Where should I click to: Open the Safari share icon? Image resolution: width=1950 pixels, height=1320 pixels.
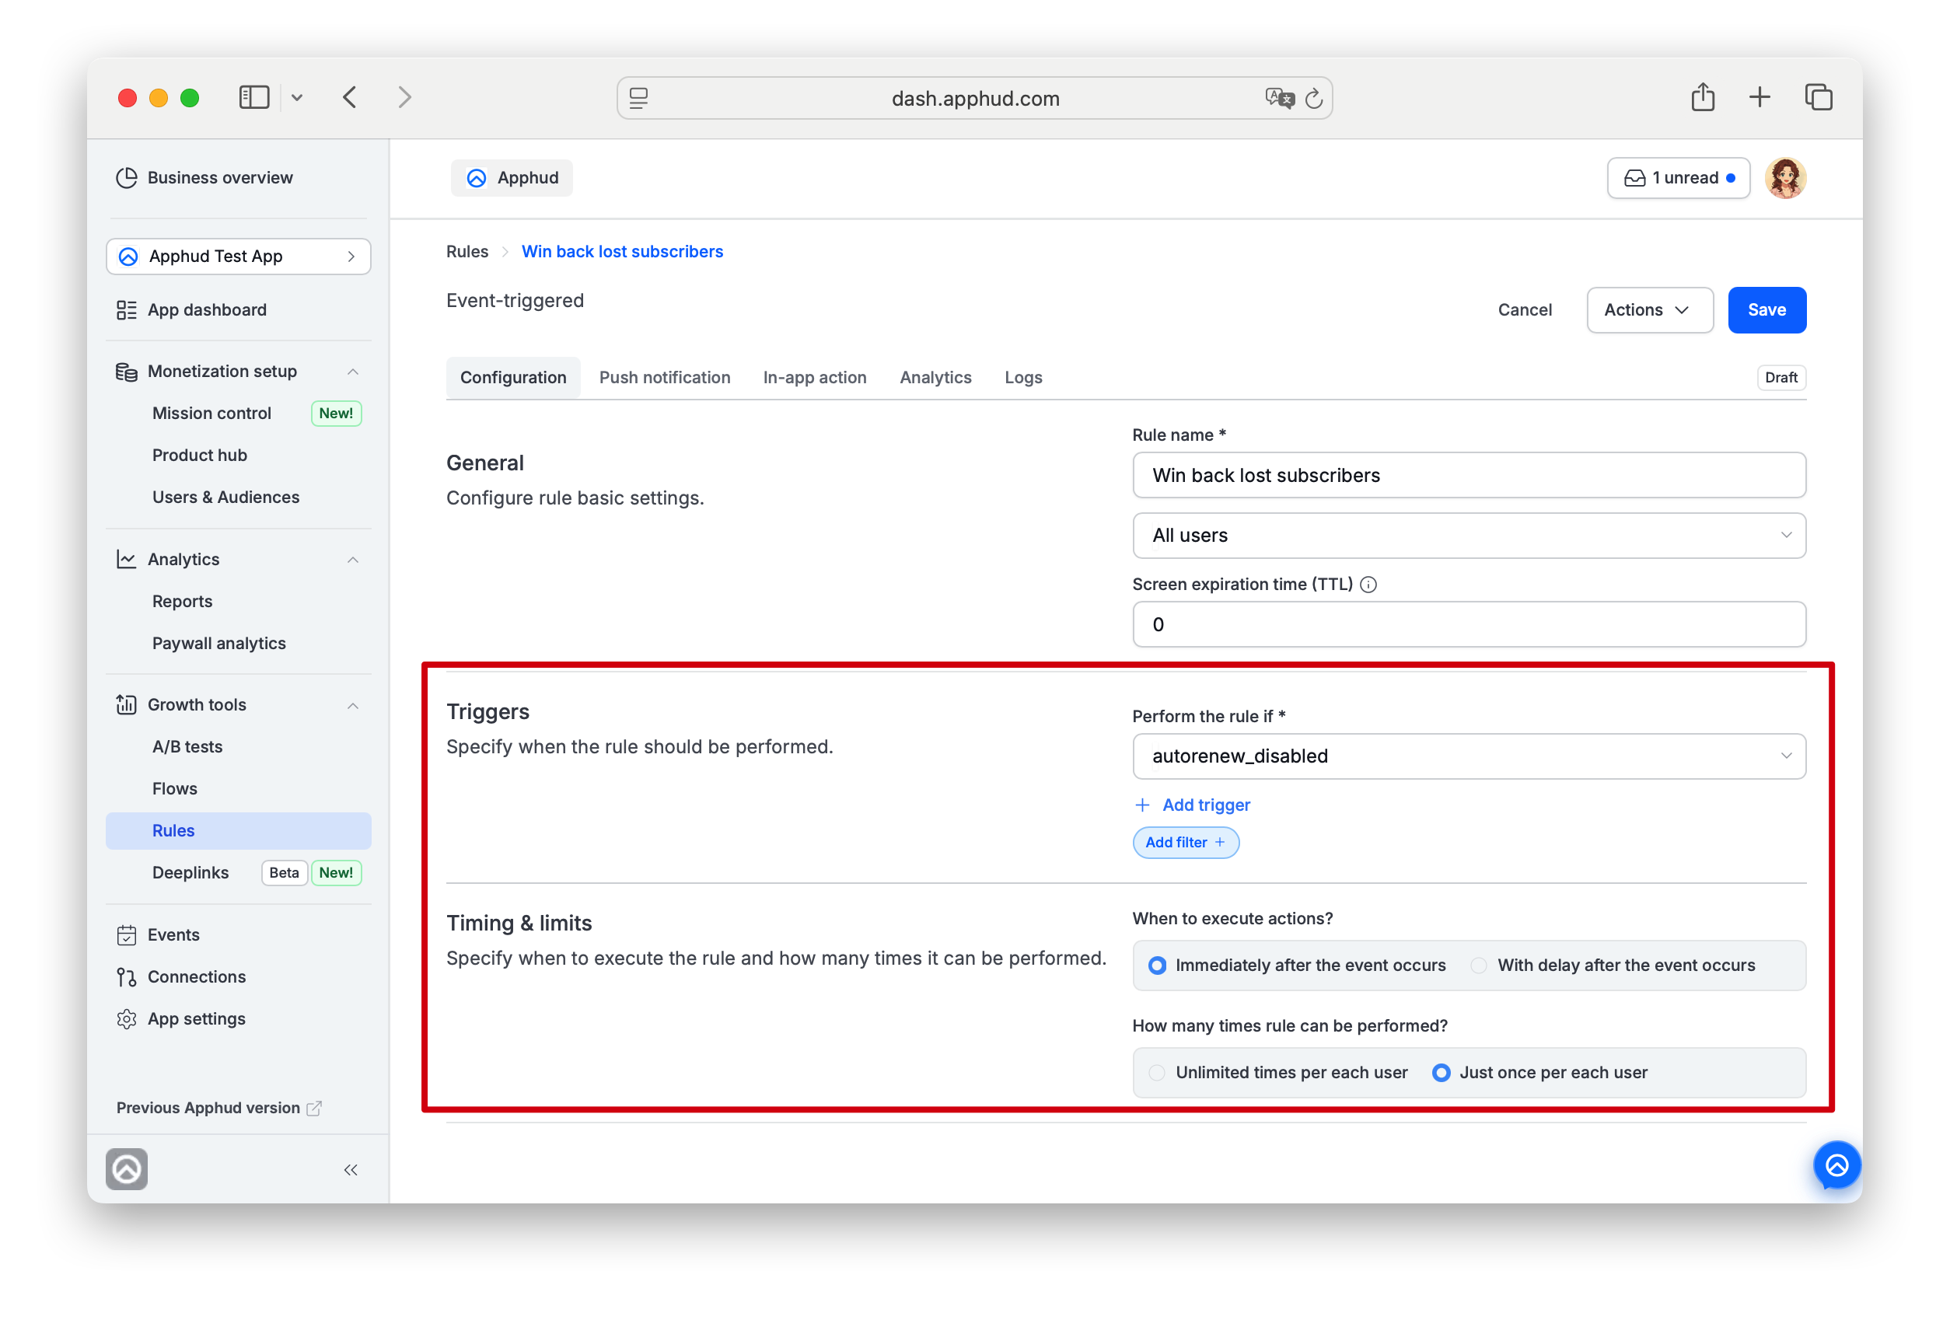point(1703,96)
